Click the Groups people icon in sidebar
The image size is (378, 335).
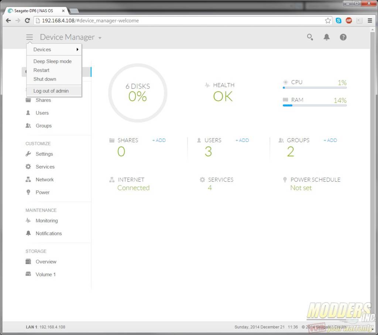[x=28, y=126]
